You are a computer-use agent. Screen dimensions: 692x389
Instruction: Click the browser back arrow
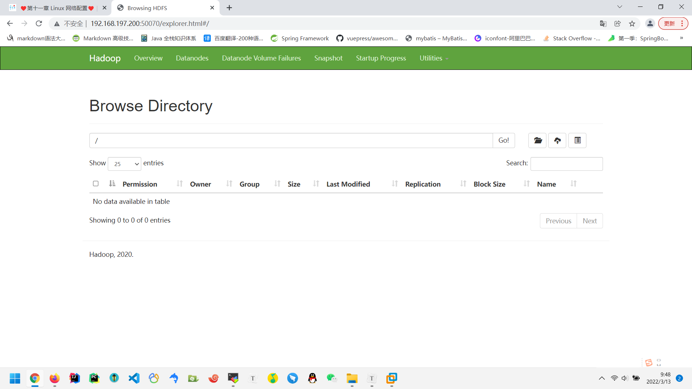point(10,23)
